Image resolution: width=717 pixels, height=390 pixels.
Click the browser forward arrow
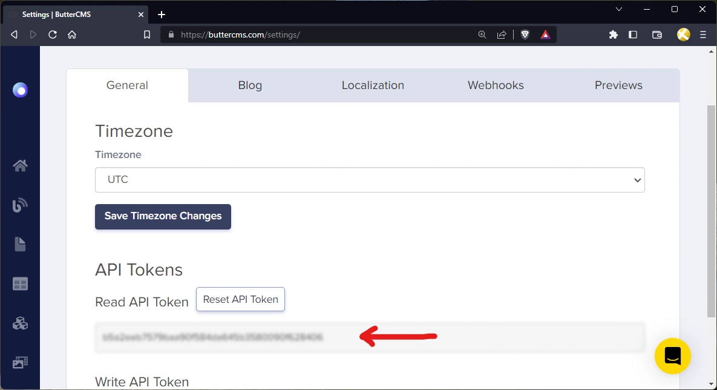coord(33,35)
